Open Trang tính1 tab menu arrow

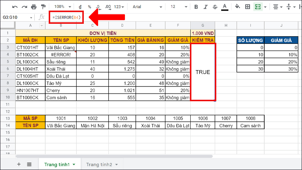(74, 165)
